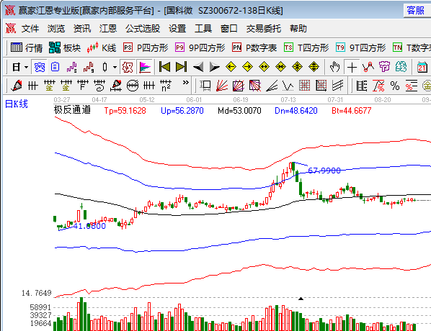Expand the period dropdown arrow beside 日

click(27, 67)
